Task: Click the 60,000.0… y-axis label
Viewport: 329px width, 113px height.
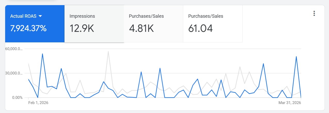Action: pyautogui.click(x=14, y=49)
